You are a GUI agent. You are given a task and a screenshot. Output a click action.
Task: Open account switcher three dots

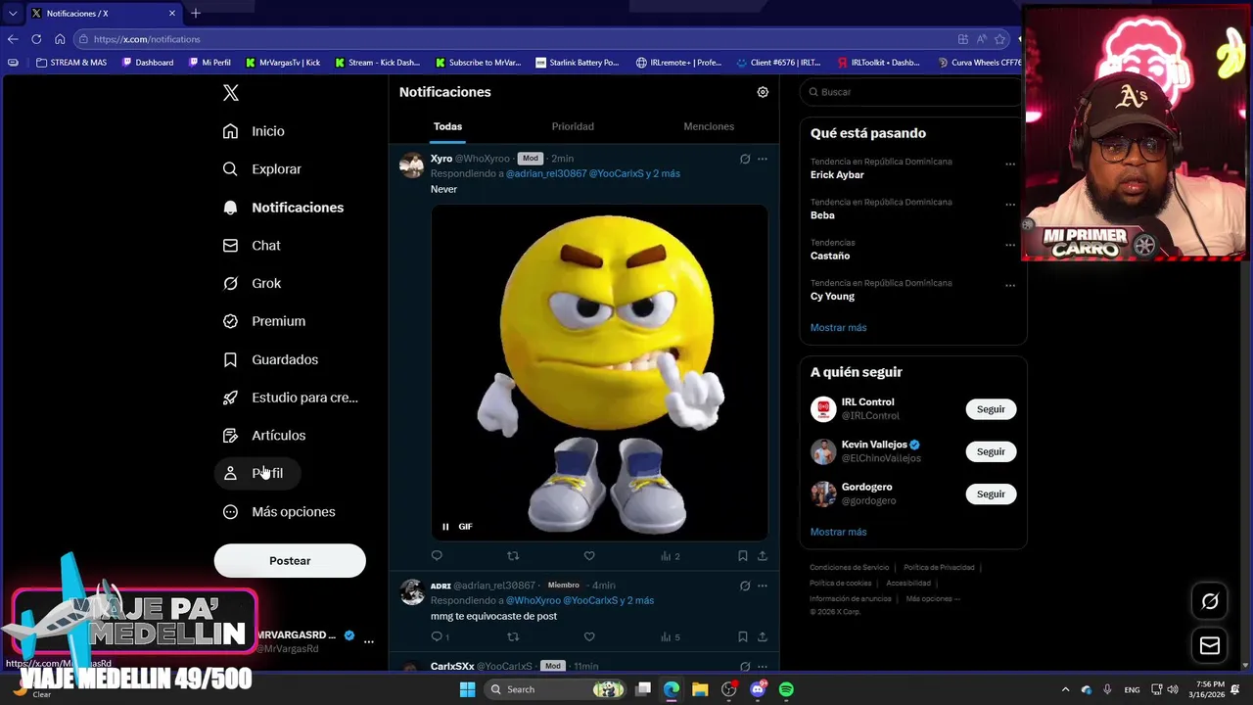pyautogui.click(x=369, y=641)
